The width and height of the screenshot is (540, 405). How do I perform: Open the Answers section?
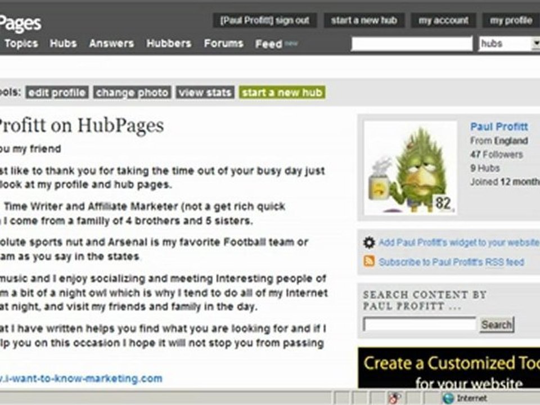(111, 43)
